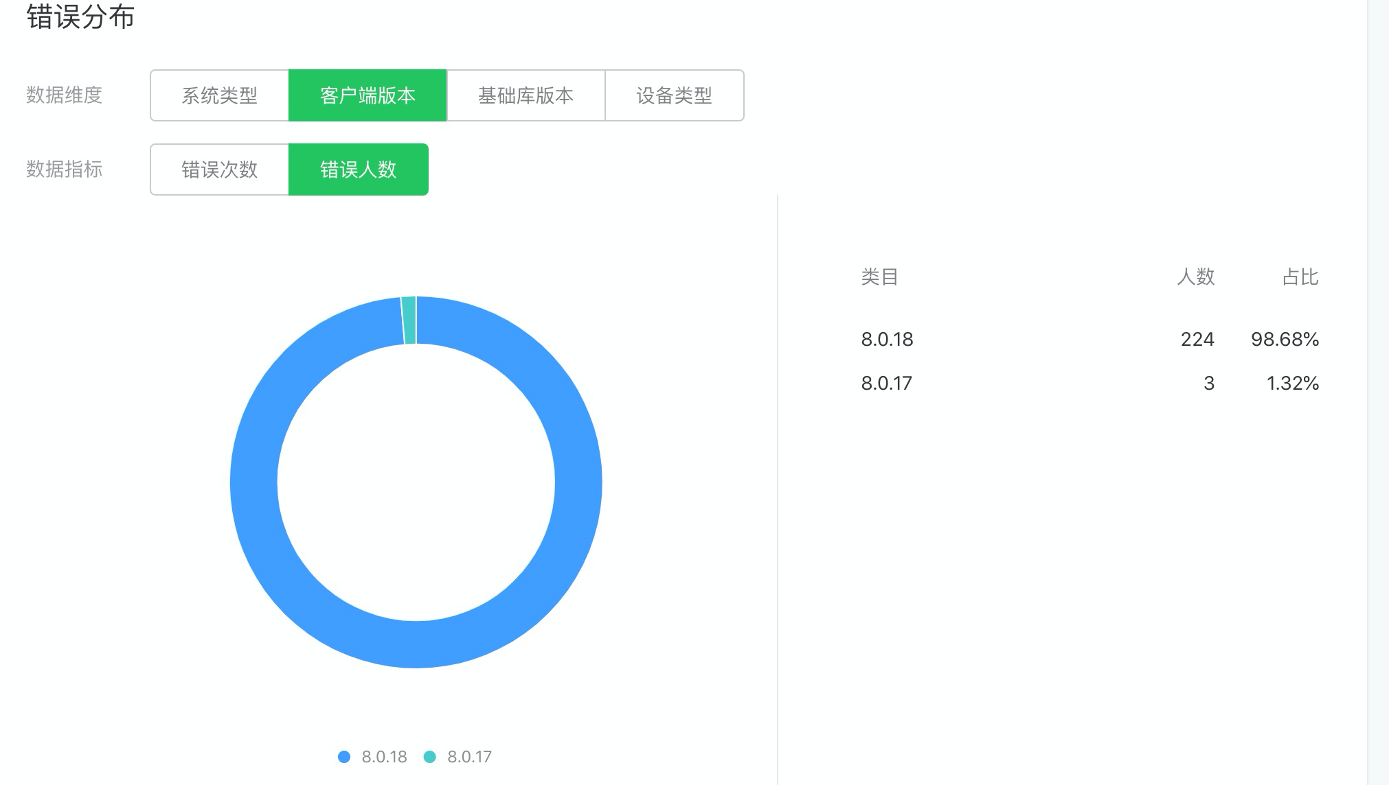Click the 类目 column header
1389x785 pixels.
(x=879, y=277)
